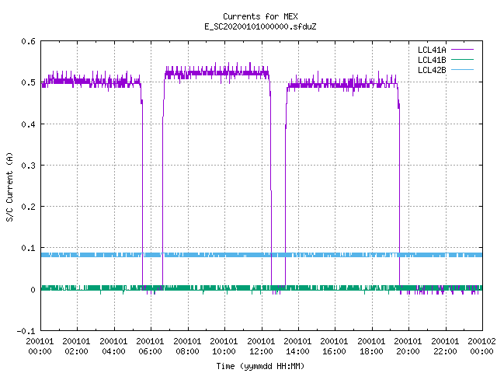Click the chart title 'Currents for MEX'
Viewport: 497px width, 373px height.
pos(260,16)
